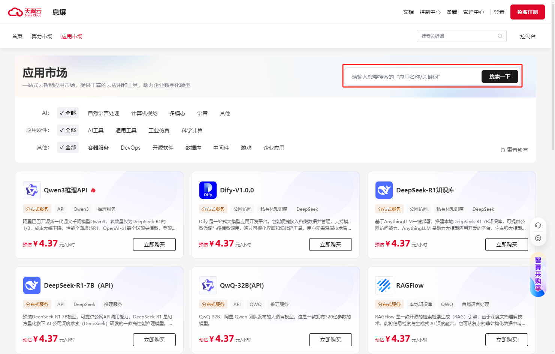This screenshot has width=555, height=354.
Task: Filter AI by 其他
Action: click(225, 113)
